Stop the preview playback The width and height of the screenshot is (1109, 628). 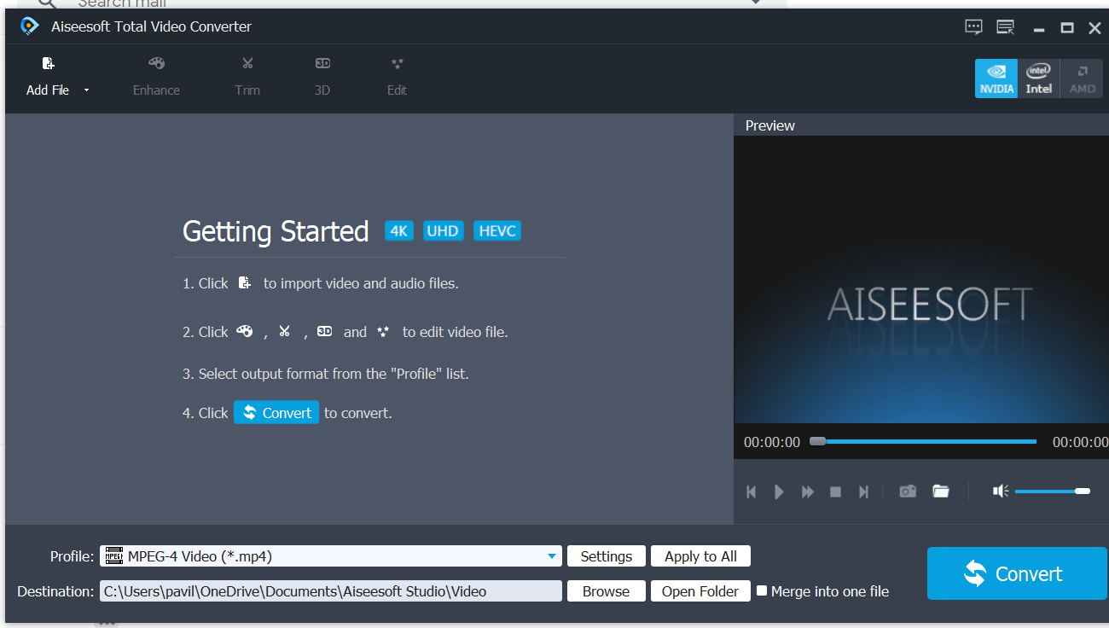coord(836,491)
